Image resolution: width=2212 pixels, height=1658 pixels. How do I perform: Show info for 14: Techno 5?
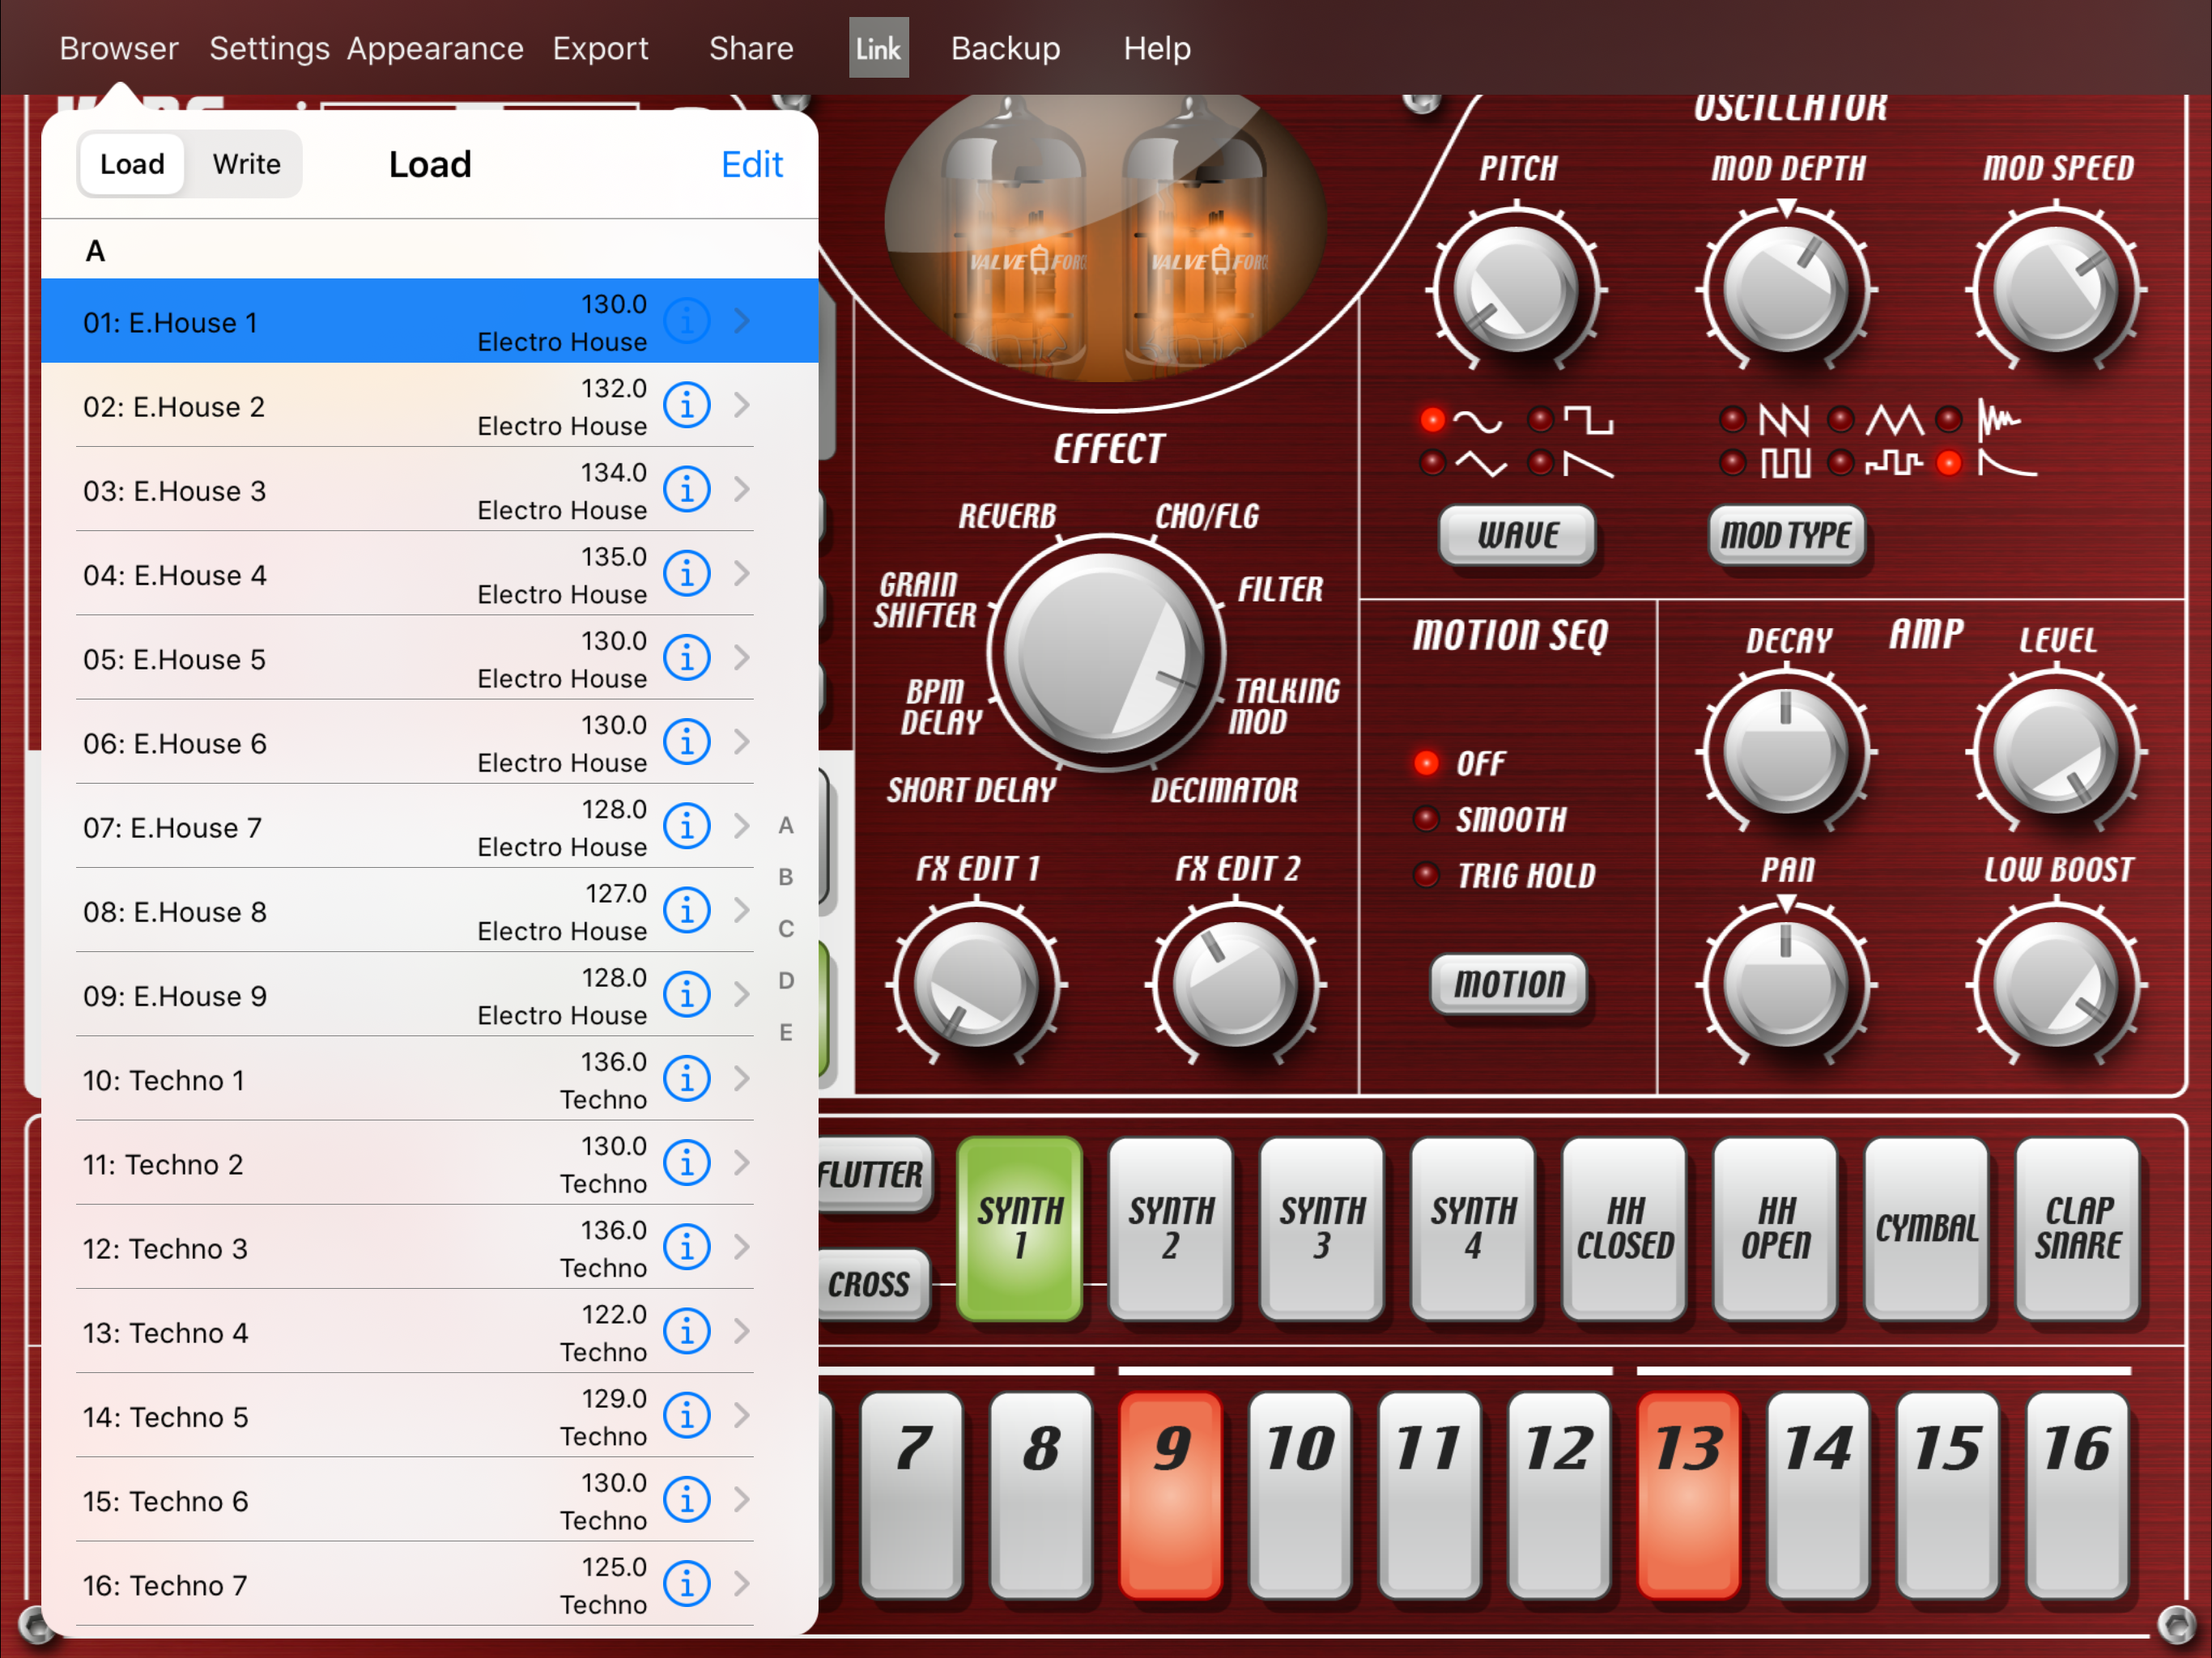point(687,1416)
